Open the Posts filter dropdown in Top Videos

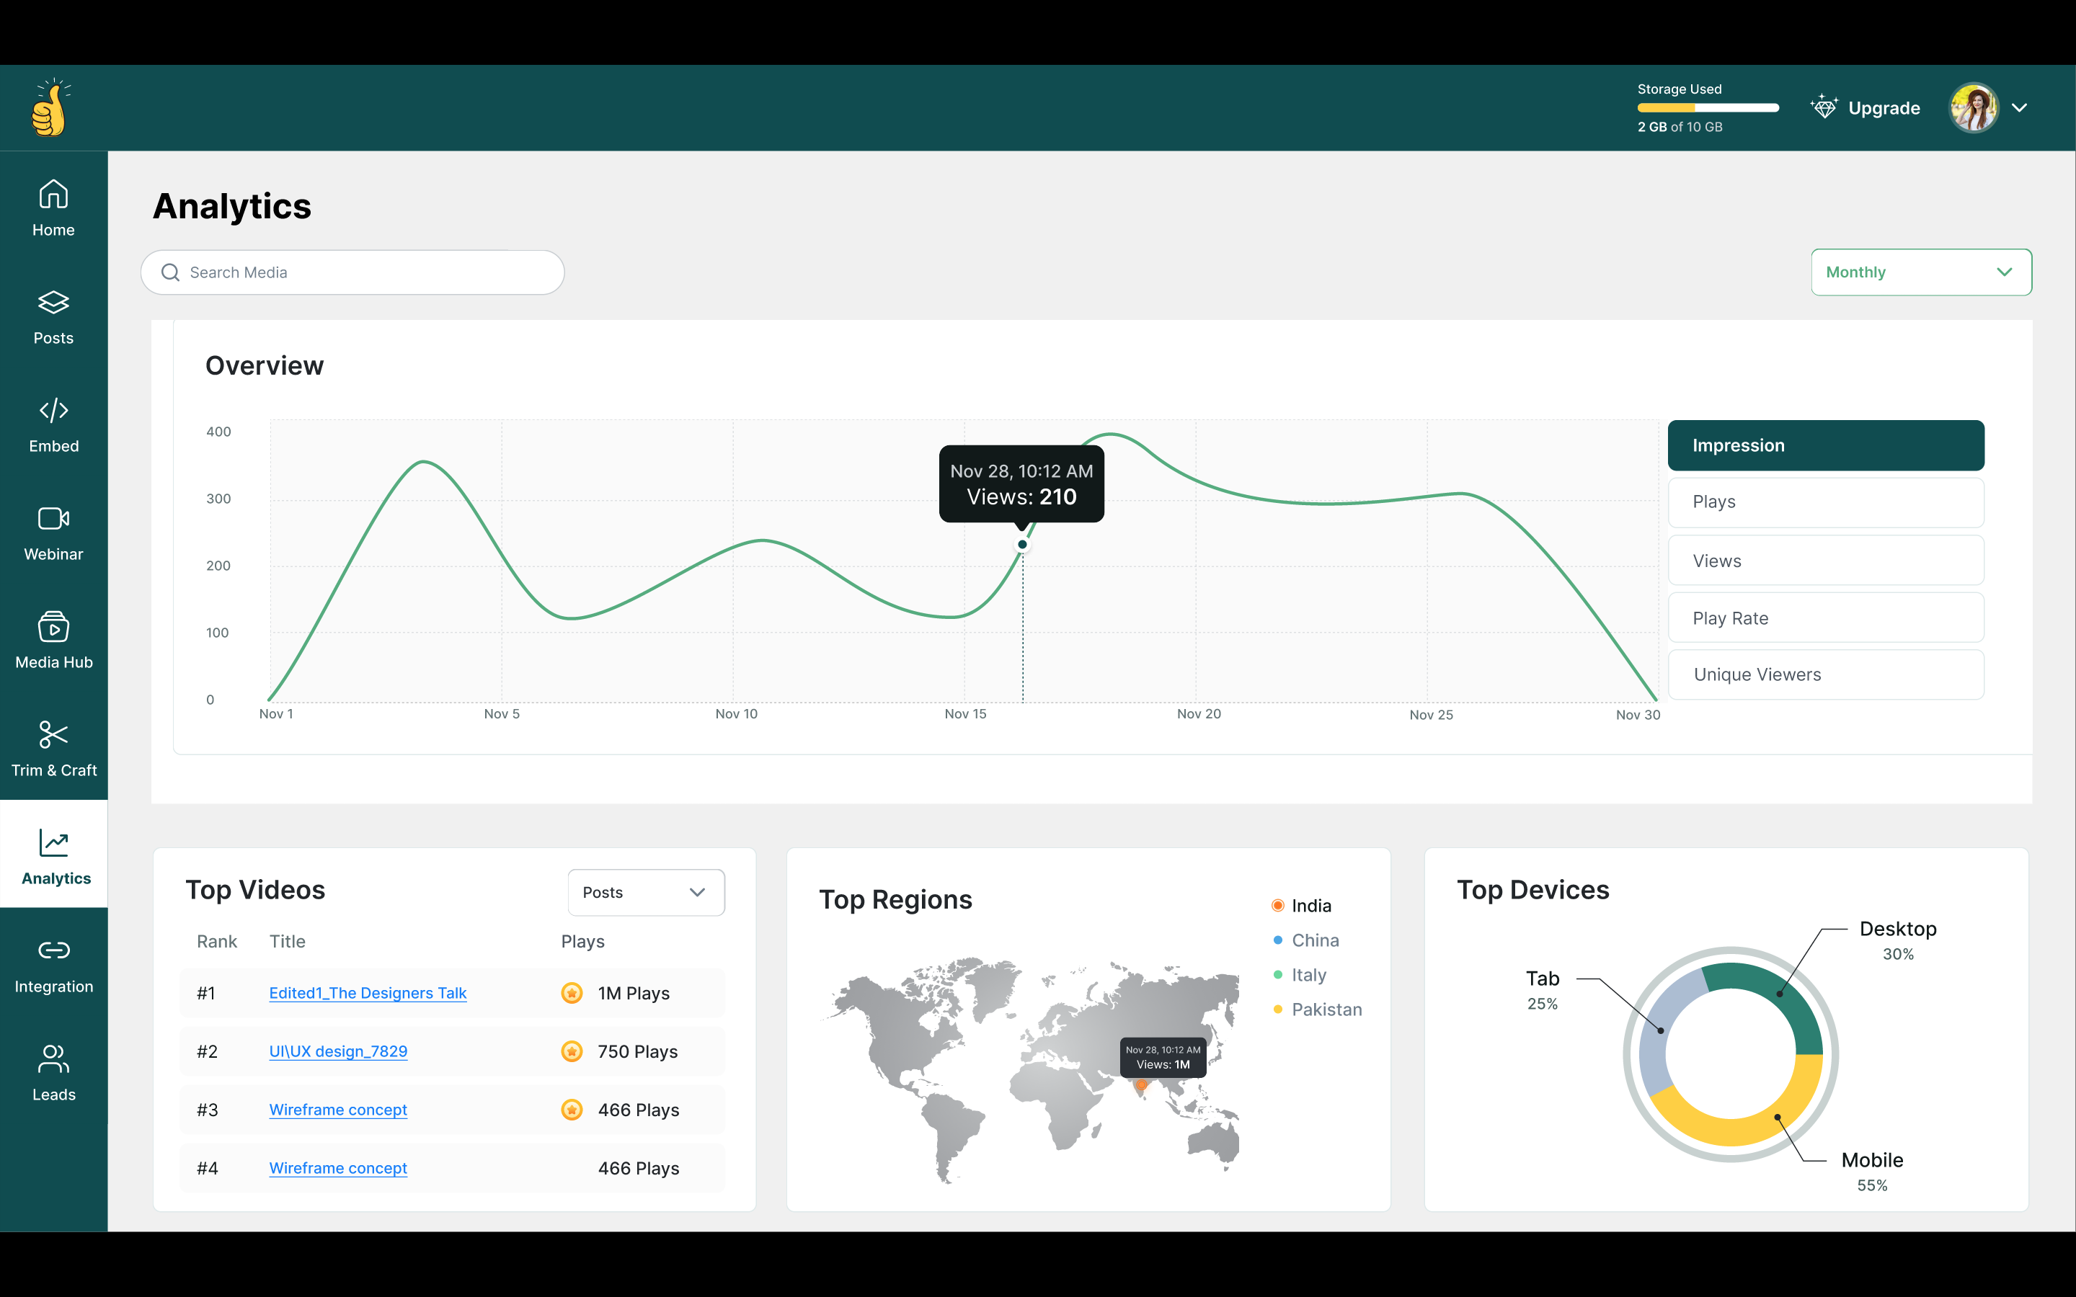646,892
